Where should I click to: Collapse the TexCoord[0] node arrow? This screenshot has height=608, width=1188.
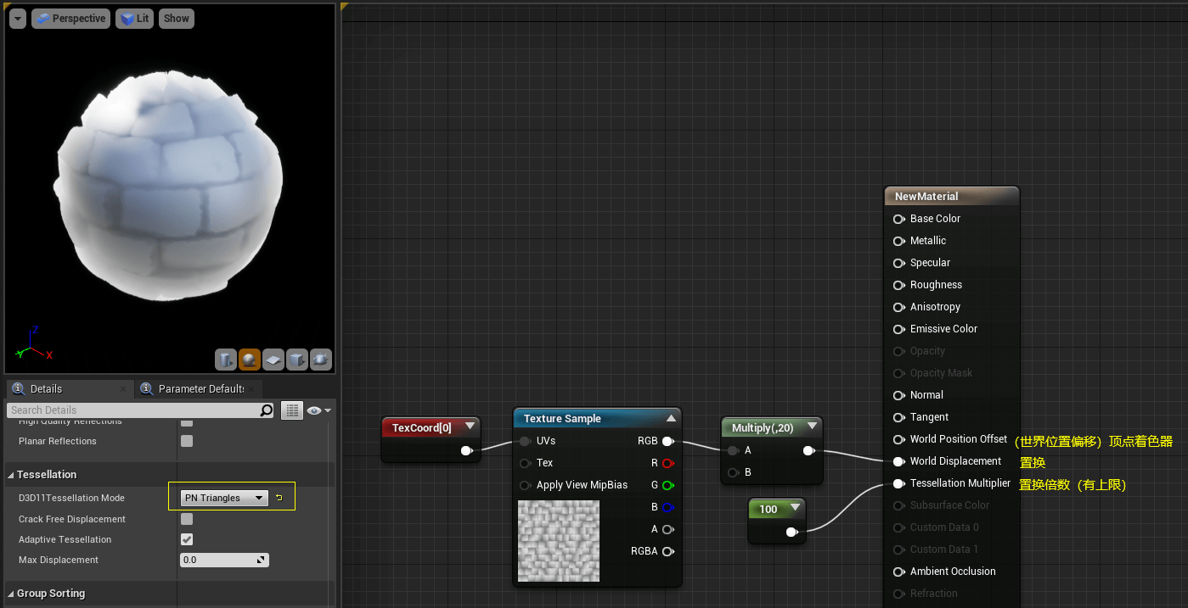pos(470,427)
